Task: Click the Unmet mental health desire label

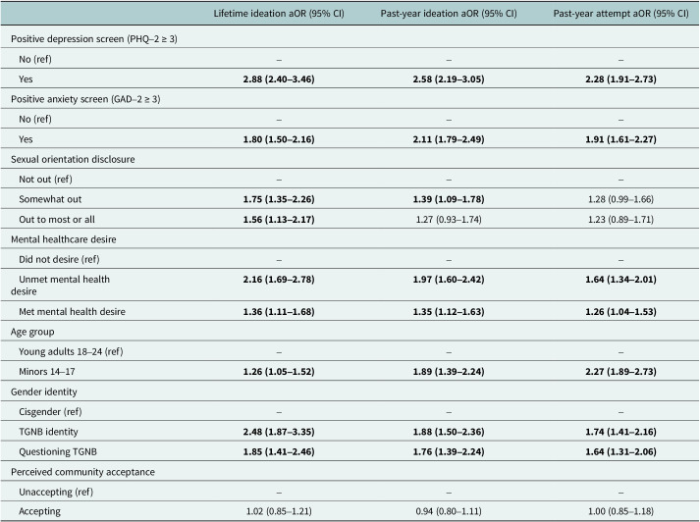Action: [60, 286]
